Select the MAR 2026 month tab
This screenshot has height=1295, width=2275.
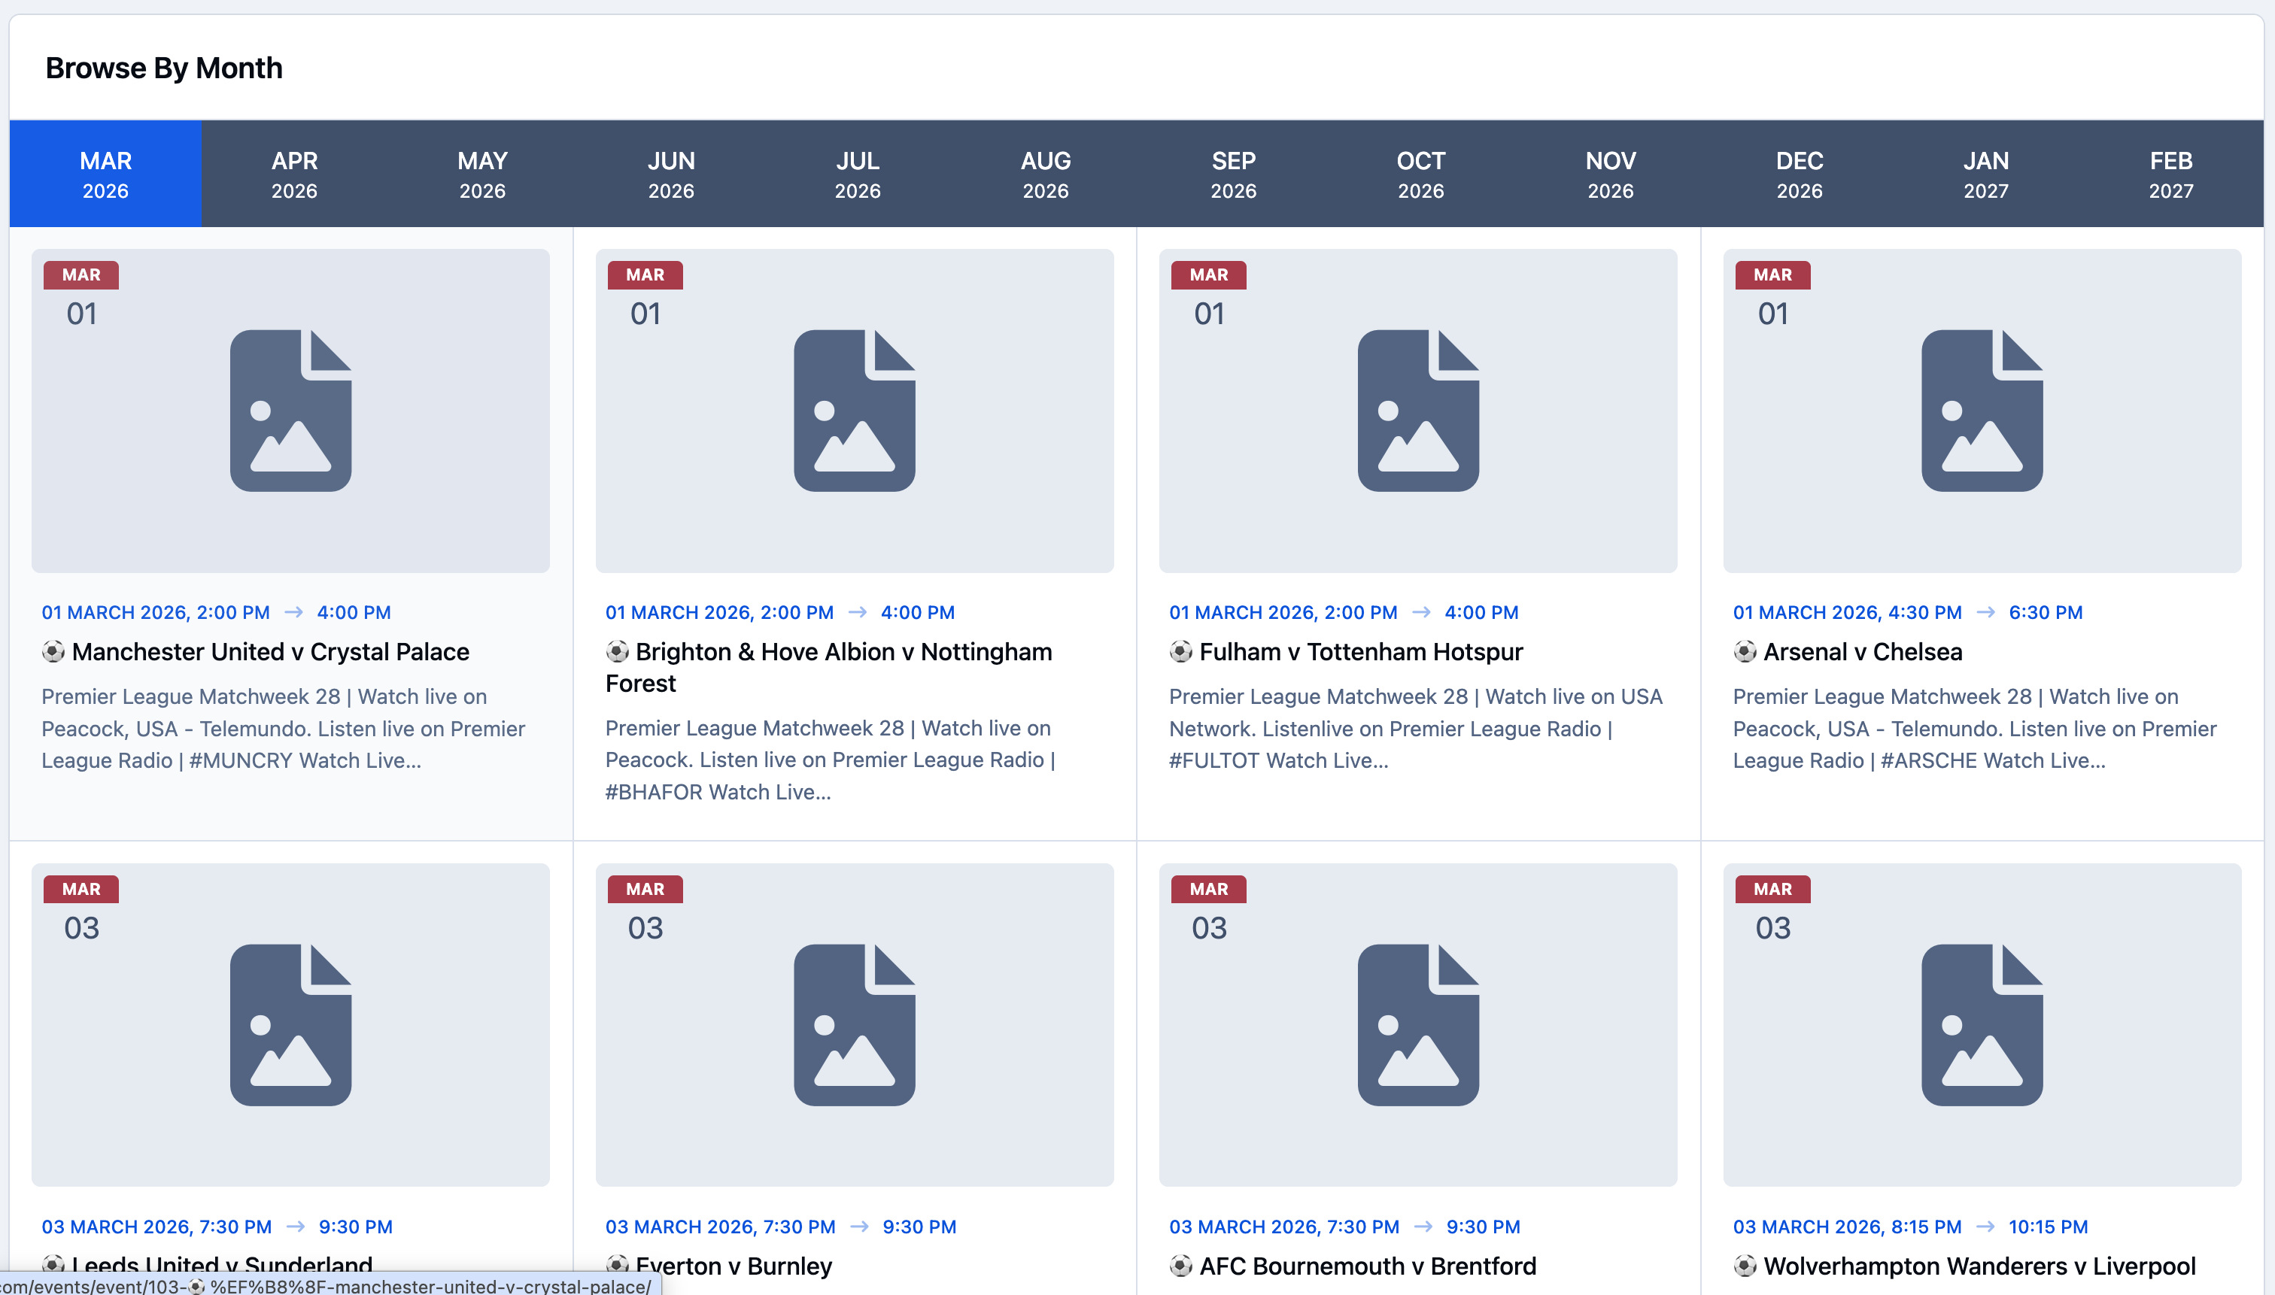pos(105,174)
